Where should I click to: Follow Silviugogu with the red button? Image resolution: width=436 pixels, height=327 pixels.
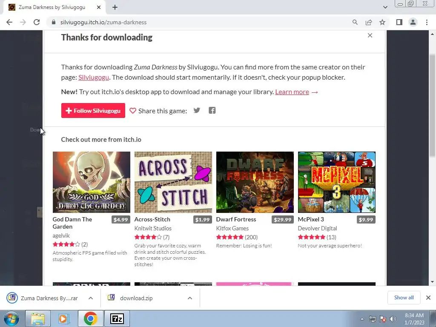93,110
